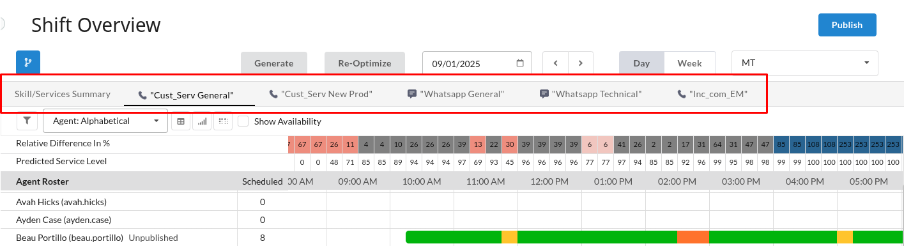Select the dotted grid view icon
The image size is (904, 246).
[x=223, y=121]
